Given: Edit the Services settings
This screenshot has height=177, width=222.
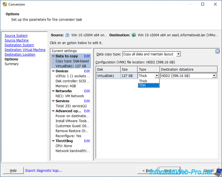Looking at the screenshot, I should (x=87, y=101).
